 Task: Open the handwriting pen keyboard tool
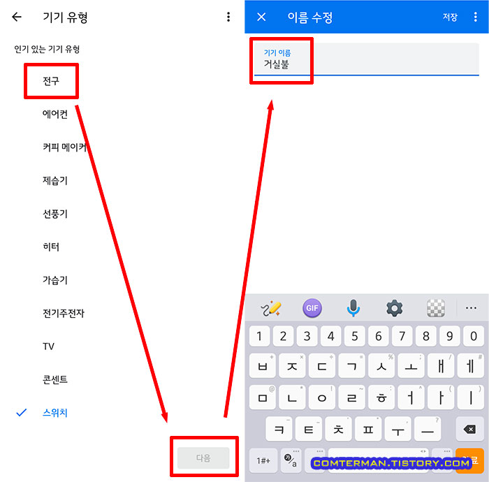coord(271,309)
